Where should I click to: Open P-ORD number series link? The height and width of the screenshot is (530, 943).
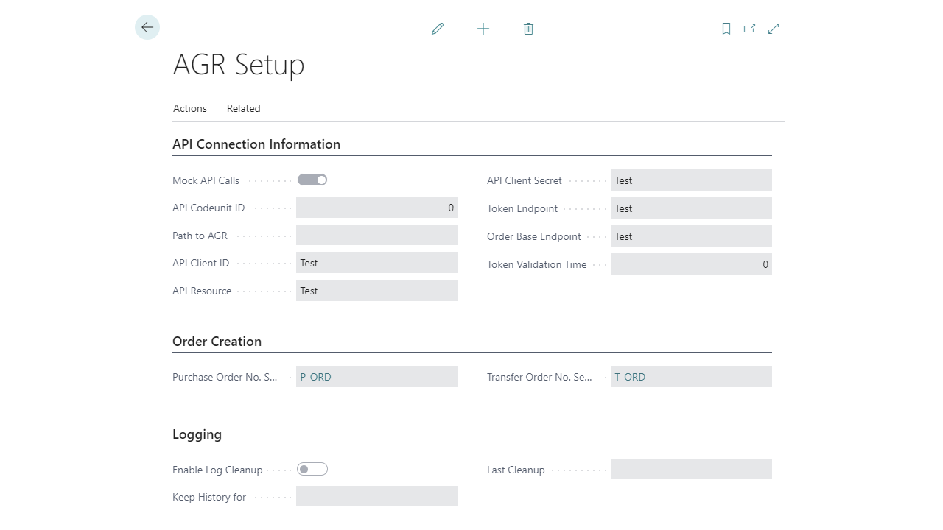[x=316, y=377]
